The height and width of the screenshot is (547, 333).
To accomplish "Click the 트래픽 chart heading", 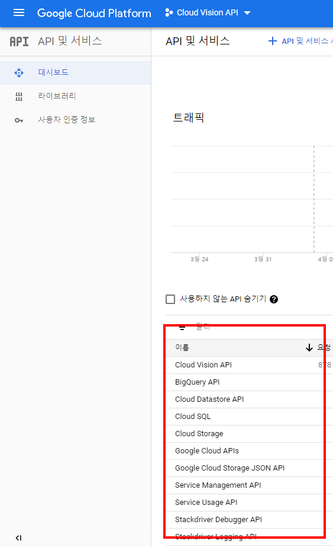I will click(x=189, y=117).
